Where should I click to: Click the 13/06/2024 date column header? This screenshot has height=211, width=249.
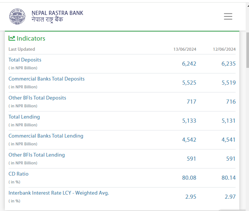click(185, 49)
